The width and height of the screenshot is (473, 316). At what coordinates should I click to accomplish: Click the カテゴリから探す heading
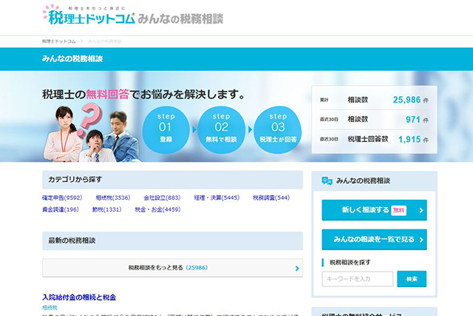click(x=75, y=179)
